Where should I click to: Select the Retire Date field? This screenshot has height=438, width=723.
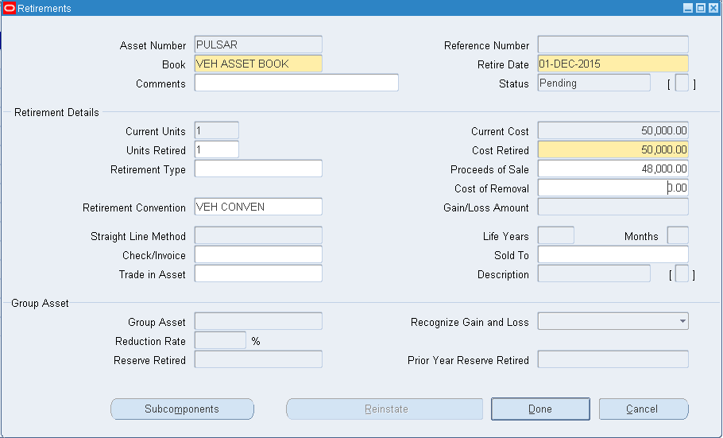[613, 64]
